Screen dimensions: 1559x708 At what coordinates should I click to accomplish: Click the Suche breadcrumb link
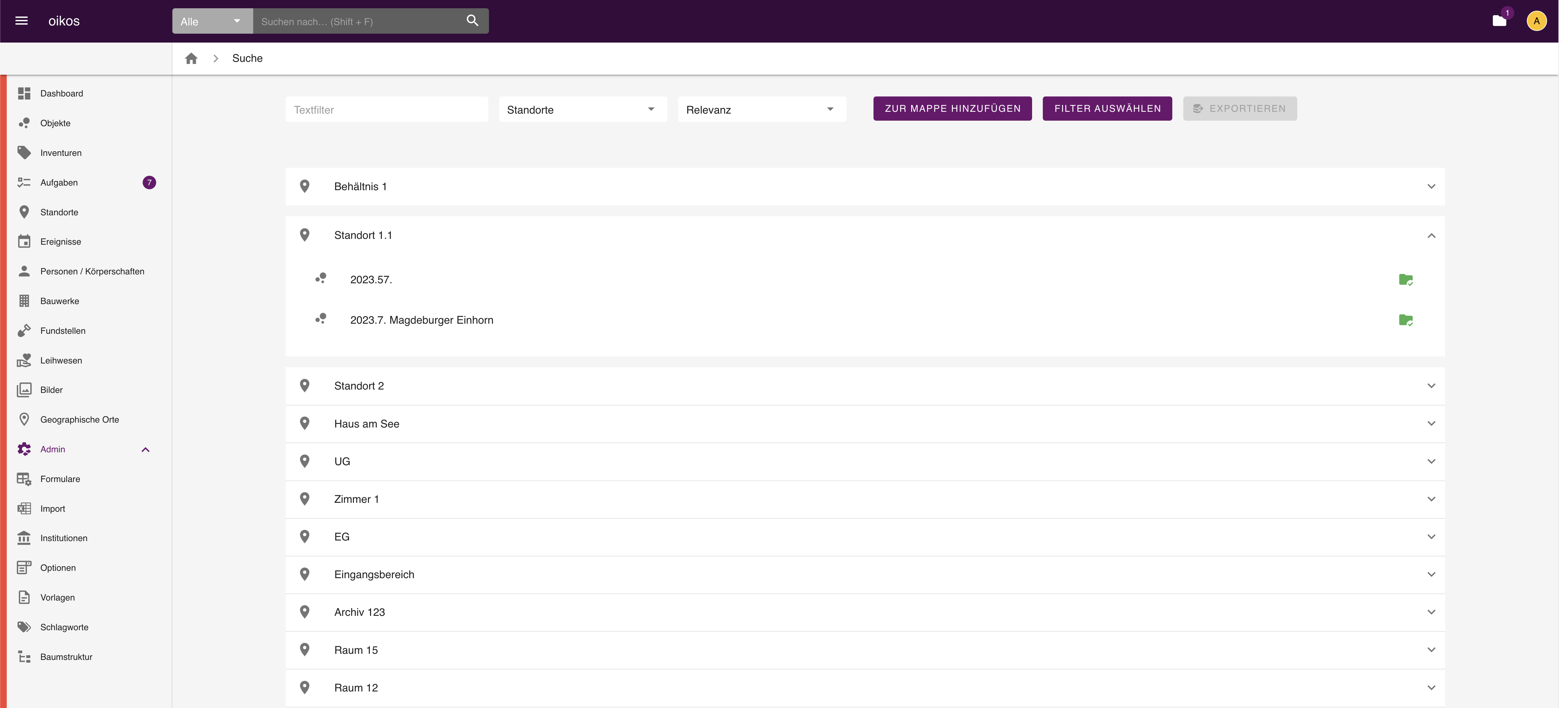(x=247, y=58)
